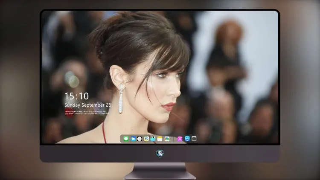Open the green Messages app in dock
The image size is (320, 180).
click(x=126, y=139)
